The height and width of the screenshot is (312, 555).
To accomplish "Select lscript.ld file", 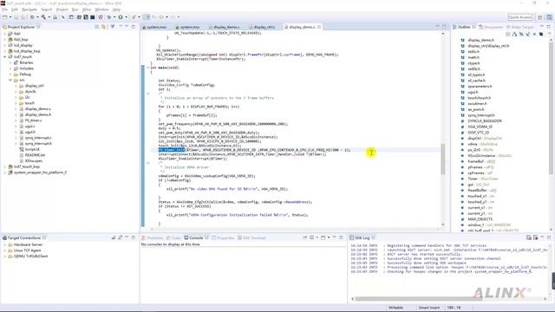I will click(x=32, y=149).
